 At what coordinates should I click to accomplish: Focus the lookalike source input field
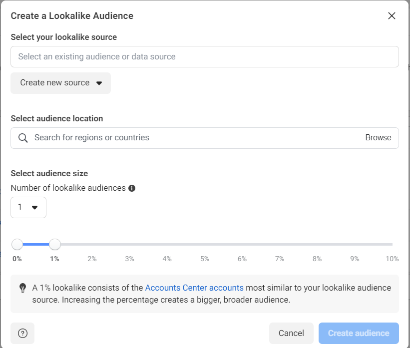point(205,57)
